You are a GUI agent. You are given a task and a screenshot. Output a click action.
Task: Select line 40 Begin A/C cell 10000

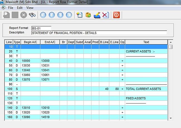pos(30,61)
